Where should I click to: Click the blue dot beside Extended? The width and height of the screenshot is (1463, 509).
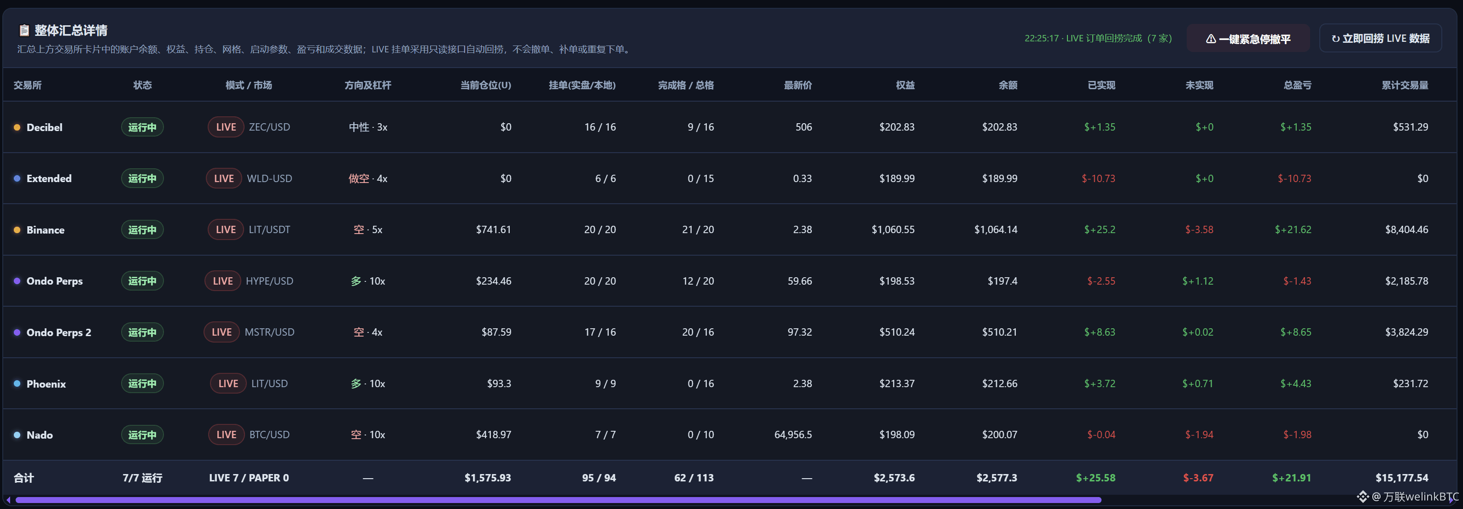pos(17,178)
